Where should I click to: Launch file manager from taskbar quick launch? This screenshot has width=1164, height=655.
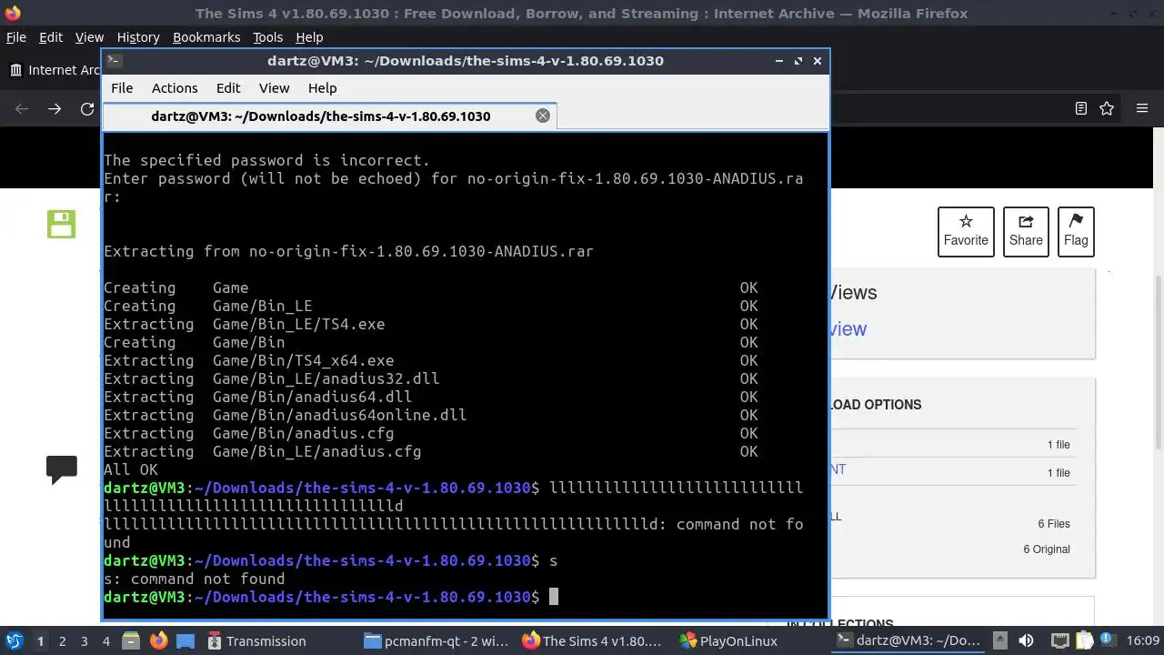pos(129,641)
